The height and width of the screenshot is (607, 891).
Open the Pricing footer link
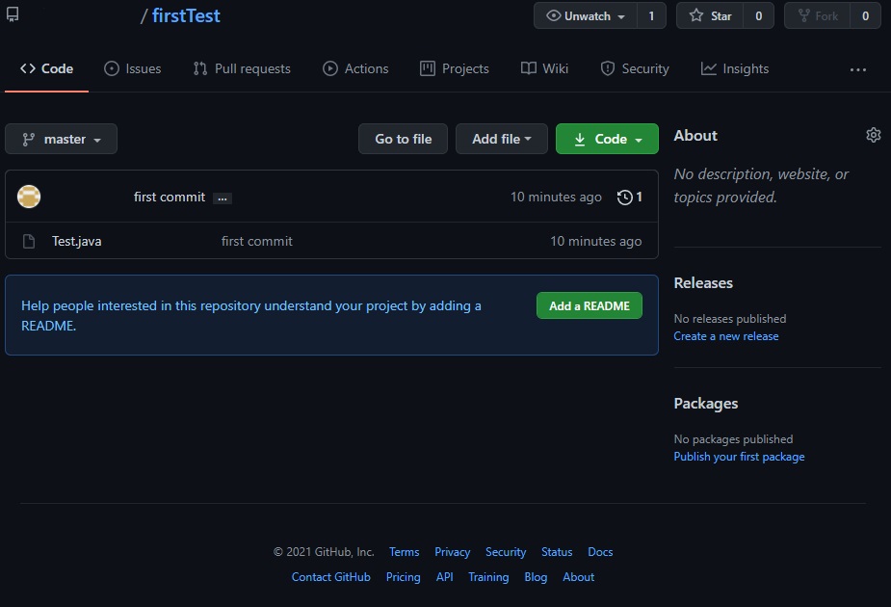point(403,577)
